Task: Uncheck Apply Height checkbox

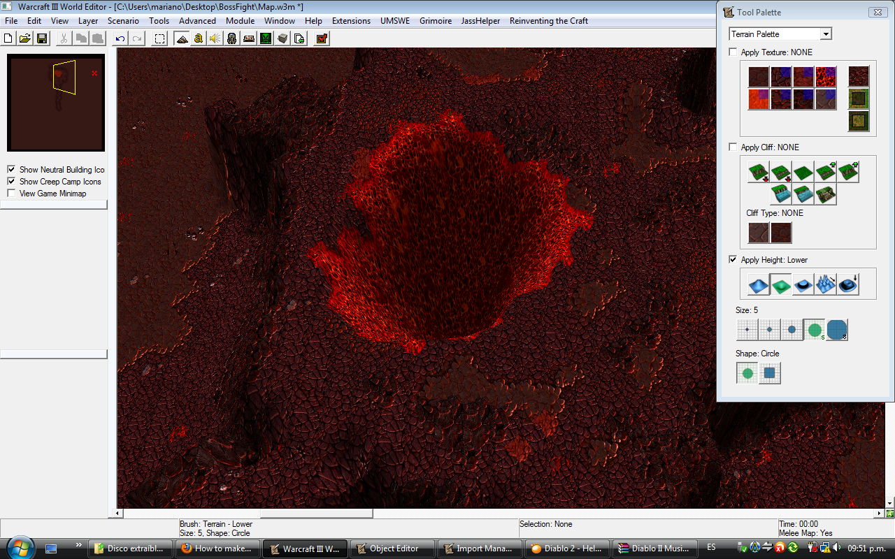Action: coord(733,260)
